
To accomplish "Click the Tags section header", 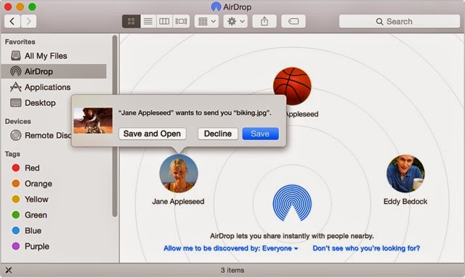I will [x=12, y=154].
